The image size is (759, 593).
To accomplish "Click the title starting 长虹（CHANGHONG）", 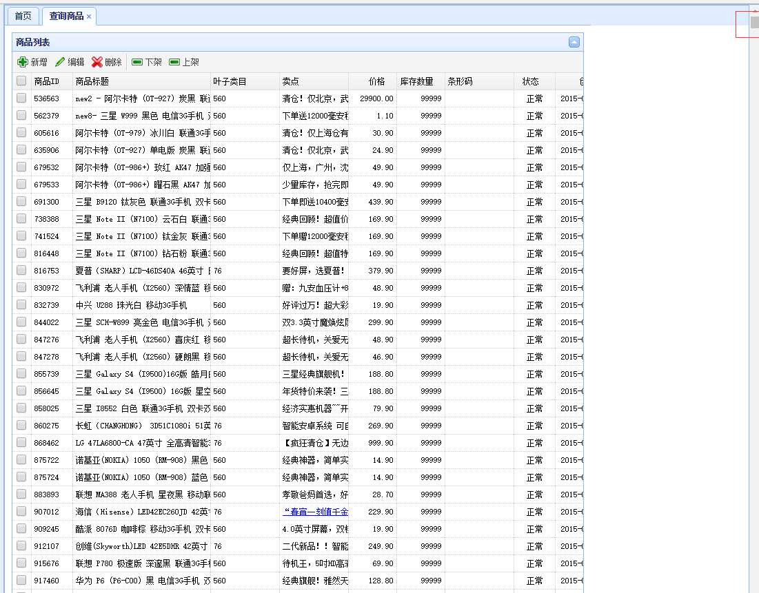I will [x=143, y=426].
